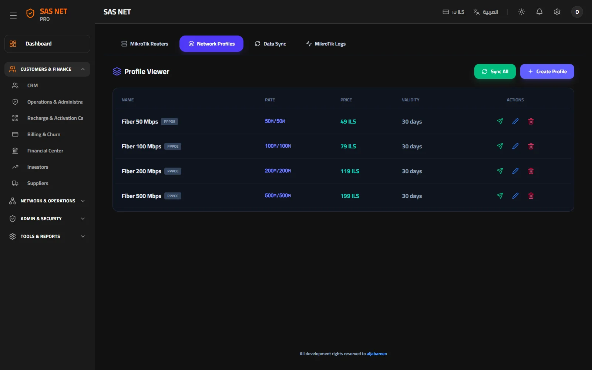Image resolution: width=592 pixels, height=370 pixels.
Task: Open the user avatar menu
Action: point(577,12)
